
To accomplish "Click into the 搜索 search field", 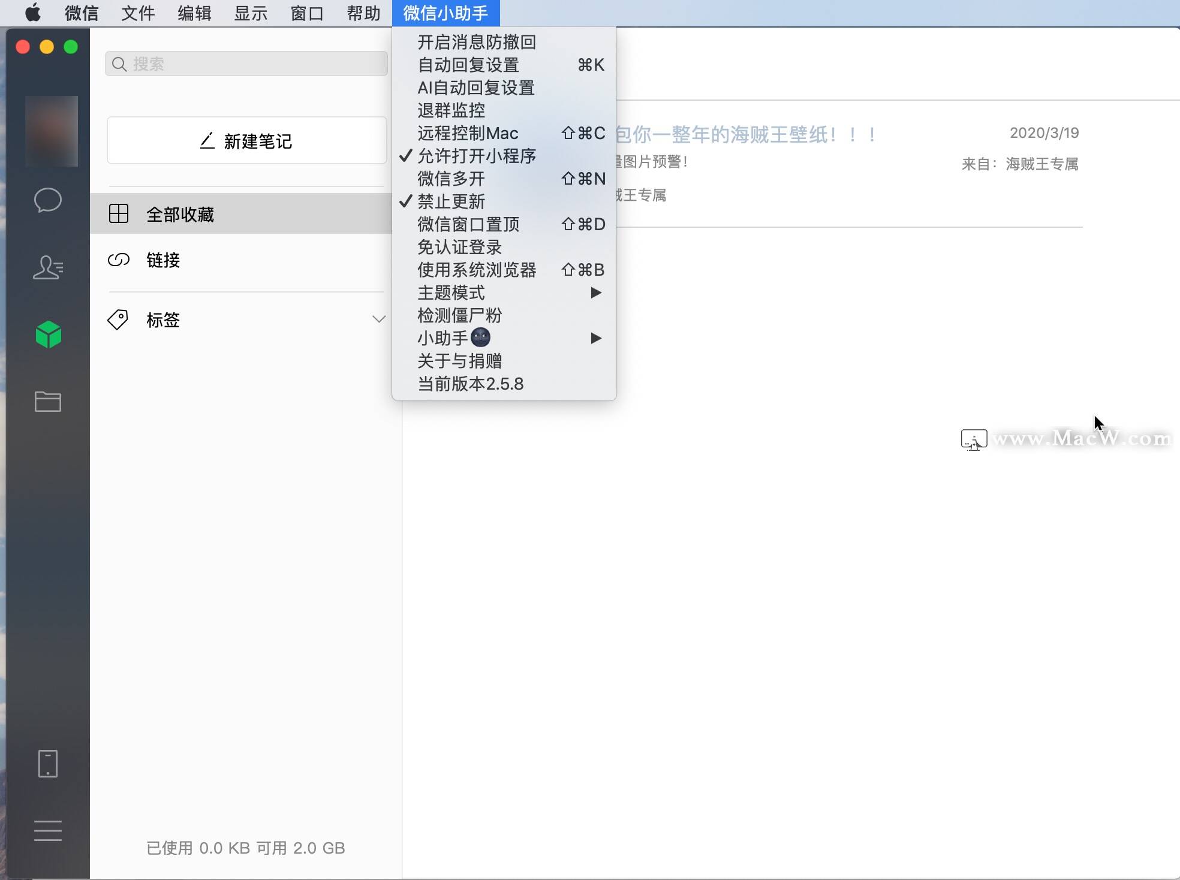I will click(x=246, y=64).
